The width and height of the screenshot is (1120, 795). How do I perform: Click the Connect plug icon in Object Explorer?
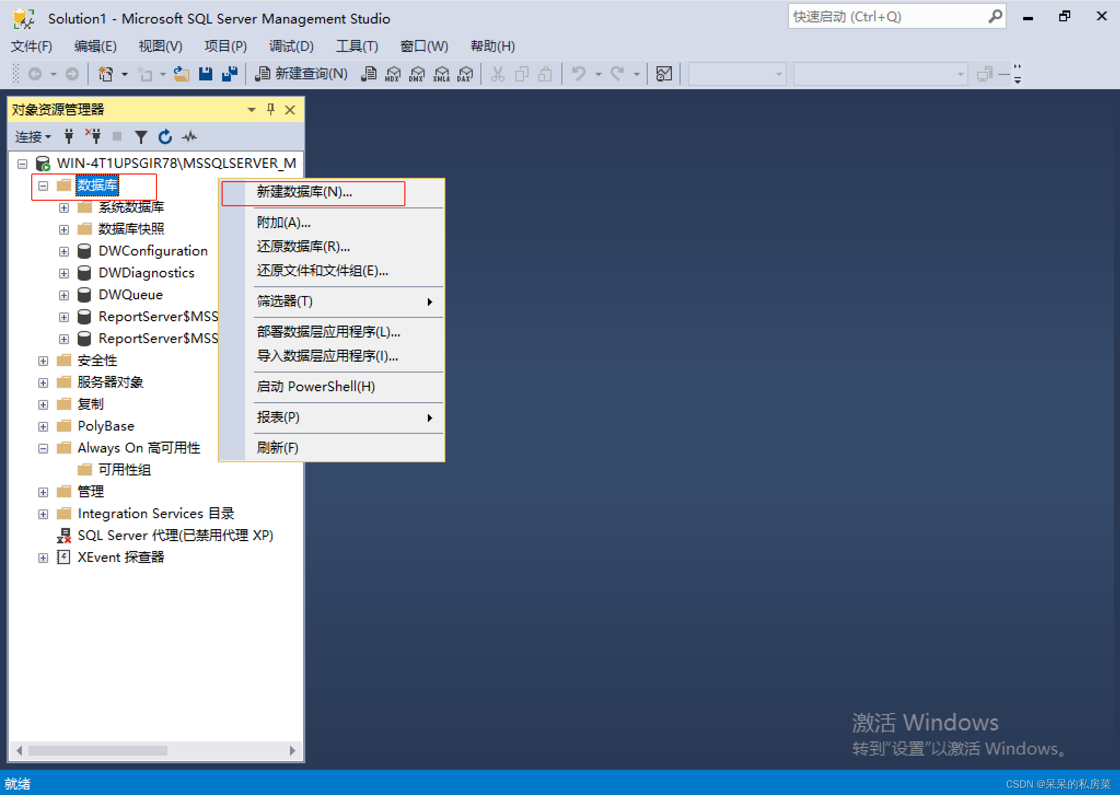point(69,136)
